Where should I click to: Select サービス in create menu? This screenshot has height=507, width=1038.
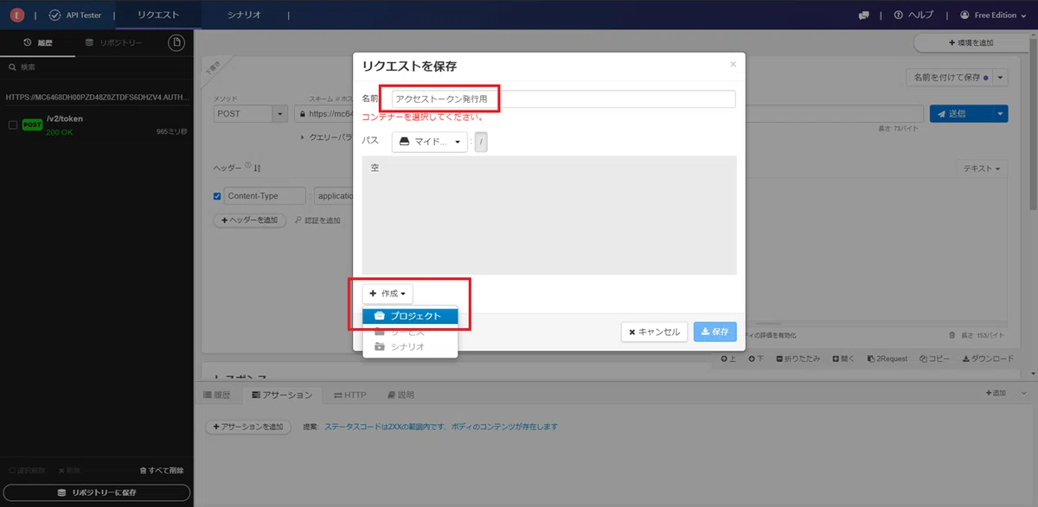click(410, 332)
